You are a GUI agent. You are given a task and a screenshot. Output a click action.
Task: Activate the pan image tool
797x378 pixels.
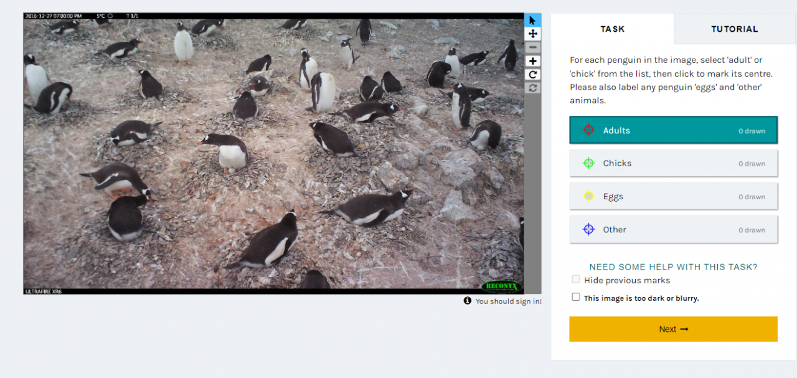[x=532, y=34]
